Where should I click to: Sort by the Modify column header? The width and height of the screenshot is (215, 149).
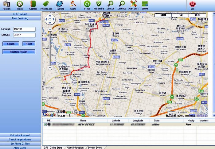(191, 120)
